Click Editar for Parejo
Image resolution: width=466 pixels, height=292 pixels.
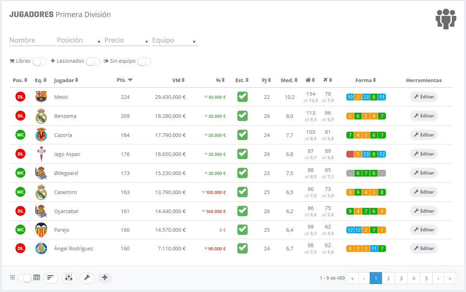424,230
